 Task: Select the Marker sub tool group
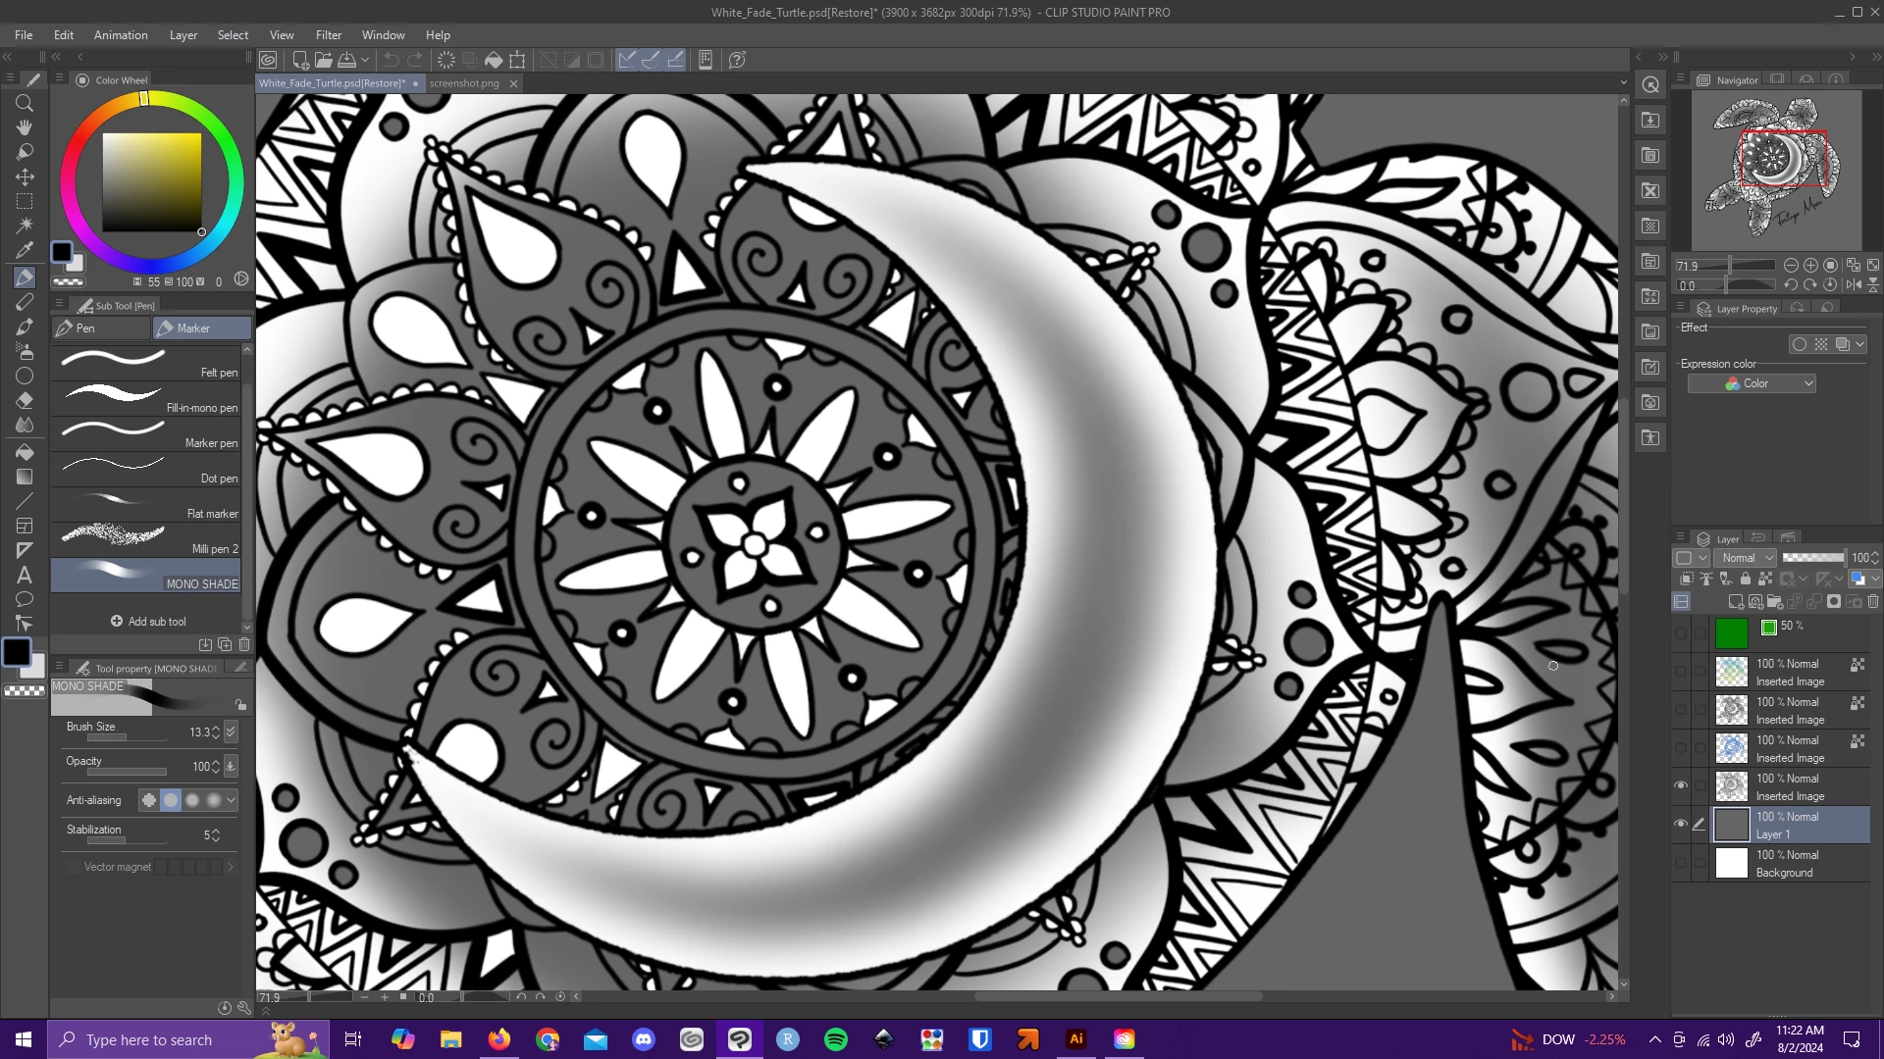pos(201,328)
